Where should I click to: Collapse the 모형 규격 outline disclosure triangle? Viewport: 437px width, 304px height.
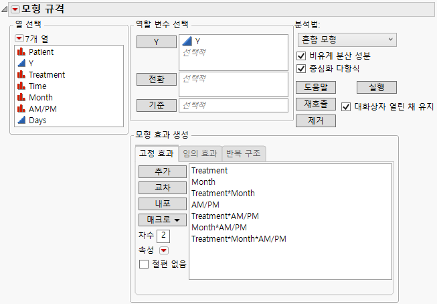[5, 9]
